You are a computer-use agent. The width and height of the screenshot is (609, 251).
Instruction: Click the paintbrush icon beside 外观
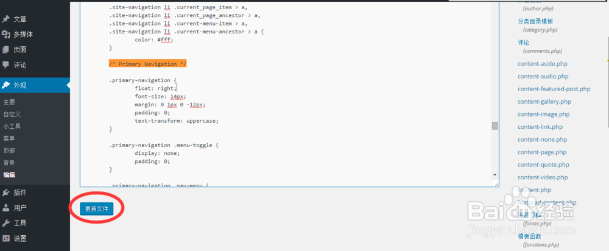point(6,85)
